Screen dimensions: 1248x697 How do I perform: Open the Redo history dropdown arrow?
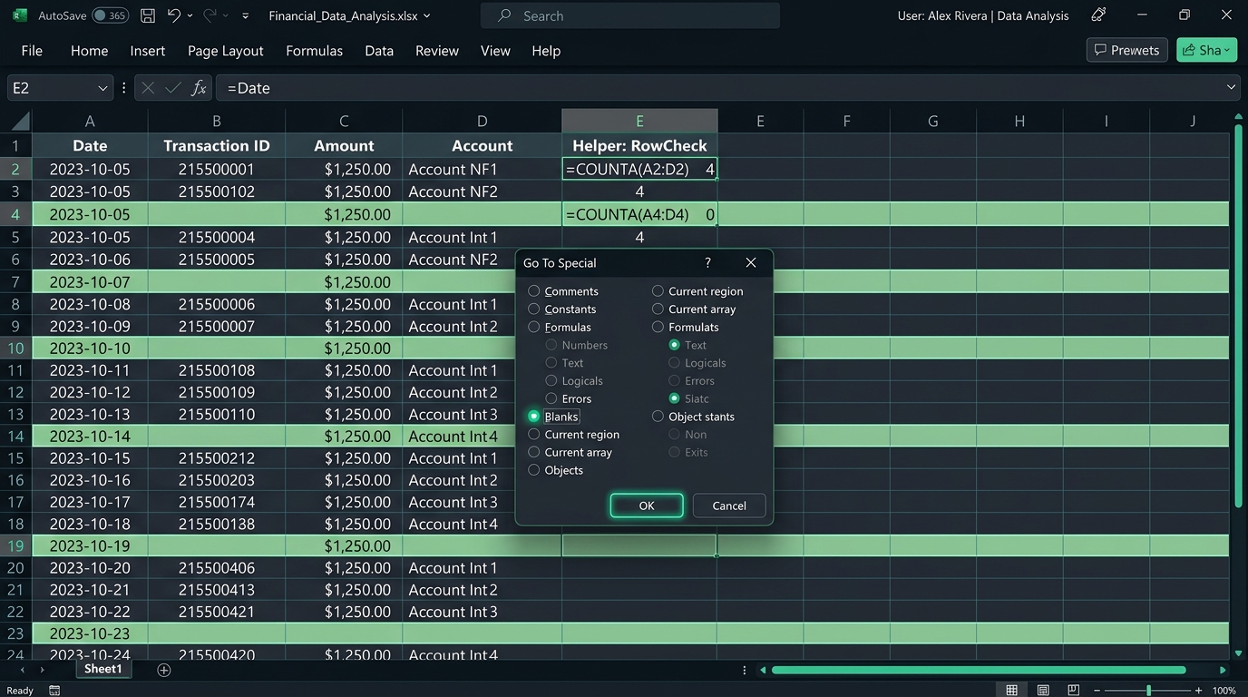(225, 16)
